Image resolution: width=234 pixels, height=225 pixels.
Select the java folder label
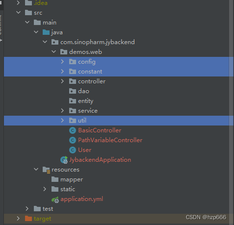[57, 32]
